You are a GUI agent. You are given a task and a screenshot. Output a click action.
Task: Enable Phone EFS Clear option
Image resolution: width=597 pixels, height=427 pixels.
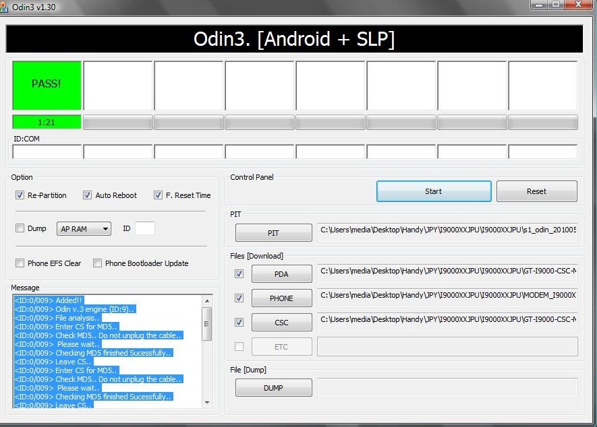(x=20, y=263)
